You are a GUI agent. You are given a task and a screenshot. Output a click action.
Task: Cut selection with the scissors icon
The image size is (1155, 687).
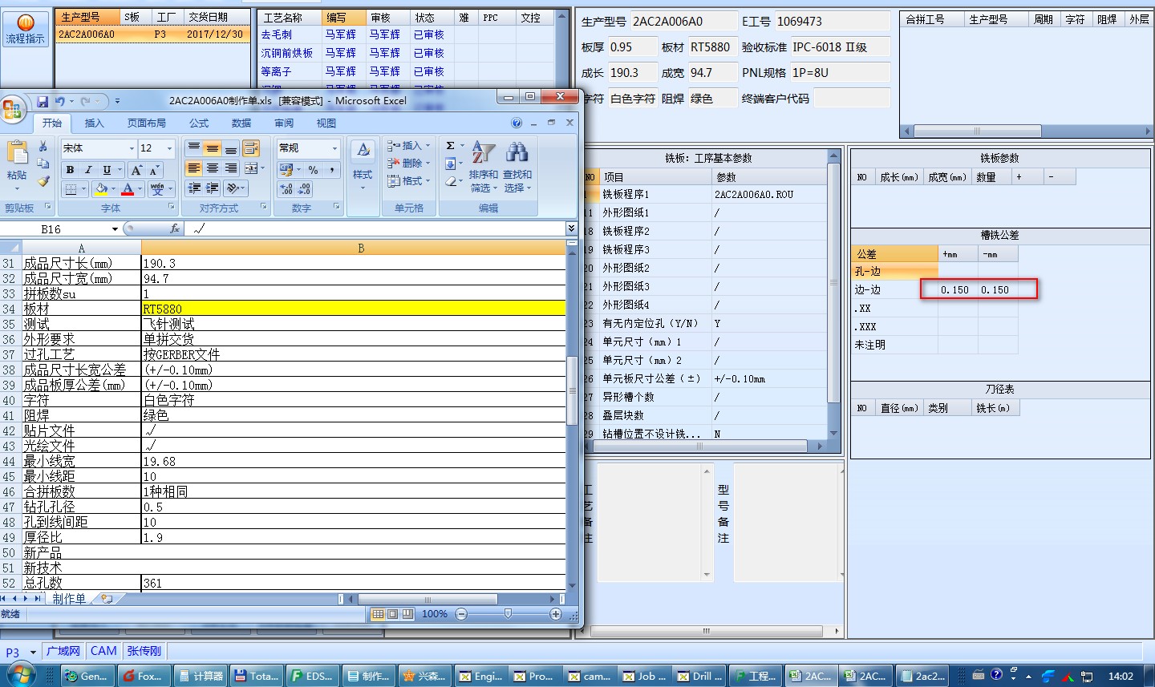click(43, 147)
